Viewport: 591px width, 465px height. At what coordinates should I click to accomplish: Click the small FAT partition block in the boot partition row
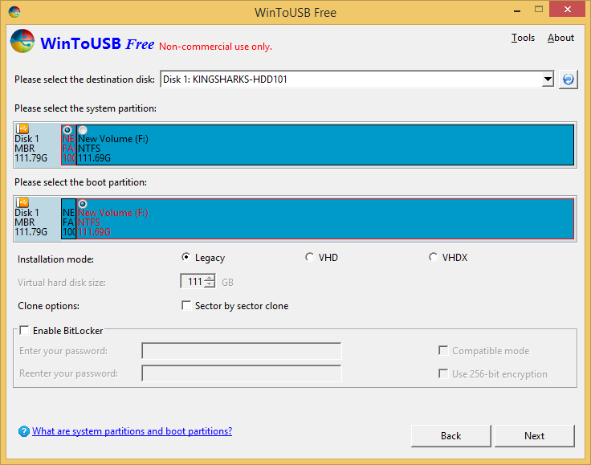[x=68, y=219]
